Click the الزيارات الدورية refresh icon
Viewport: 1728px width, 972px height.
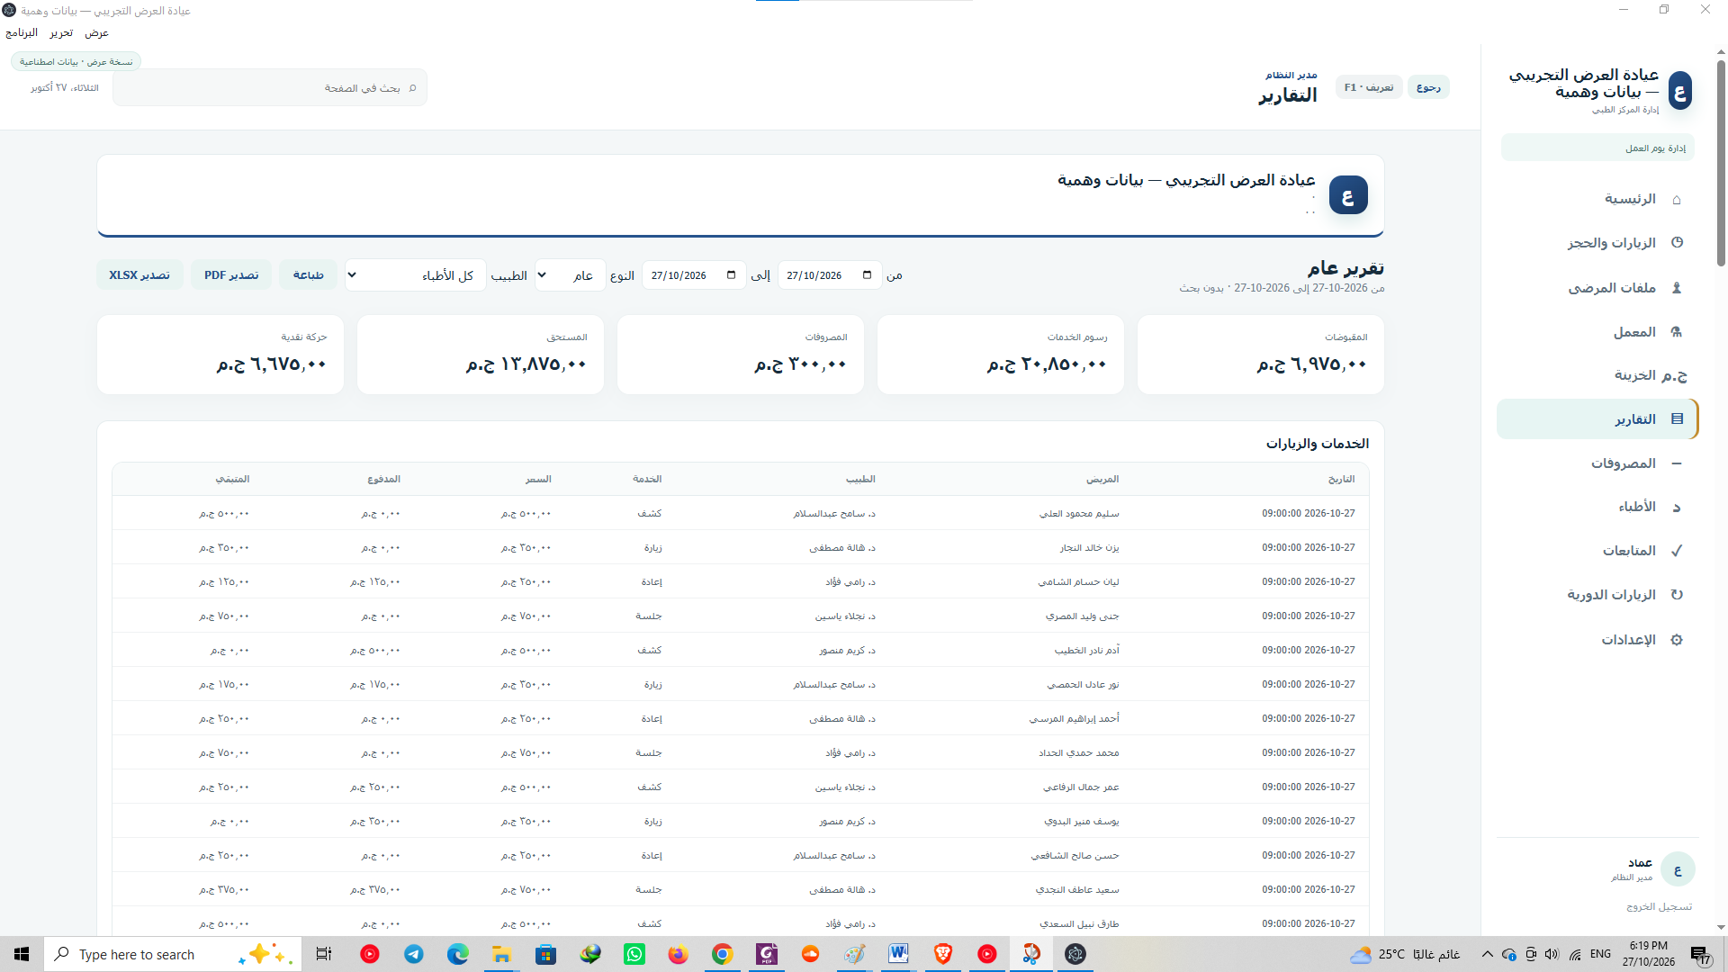(x=1677, y=595)
